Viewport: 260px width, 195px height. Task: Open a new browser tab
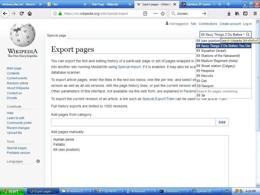(x=228, y=4)
